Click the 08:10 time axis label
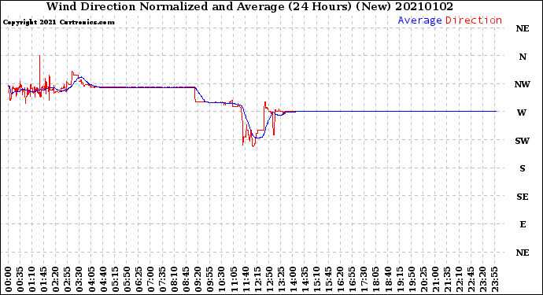This screenshot has height=295, width=543. pyautogui.click(x=175, y=279)
